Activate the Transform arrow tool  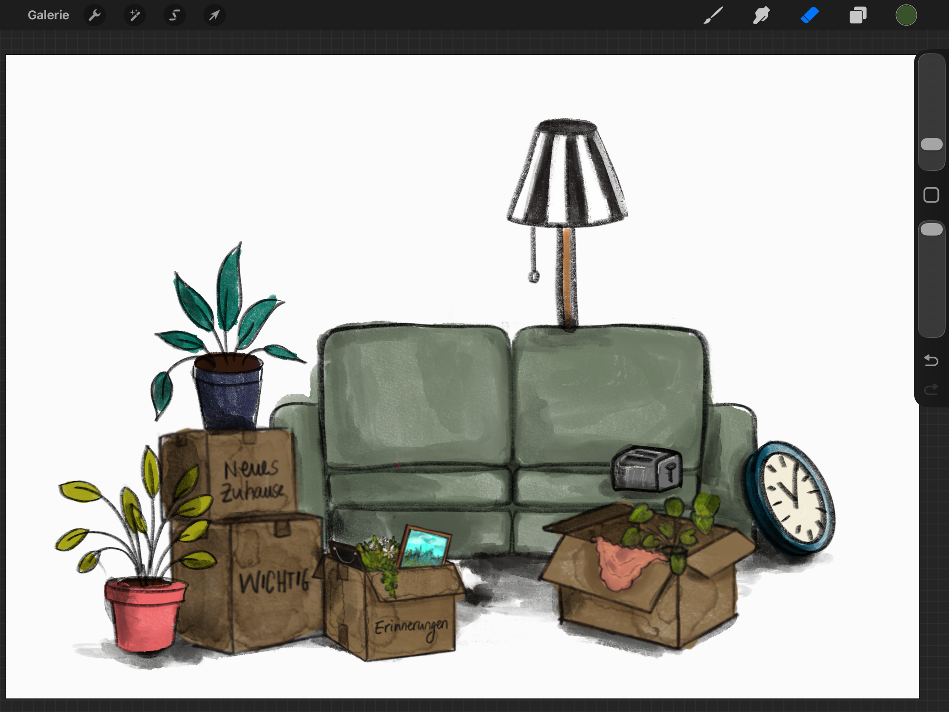tap(214, 15)
